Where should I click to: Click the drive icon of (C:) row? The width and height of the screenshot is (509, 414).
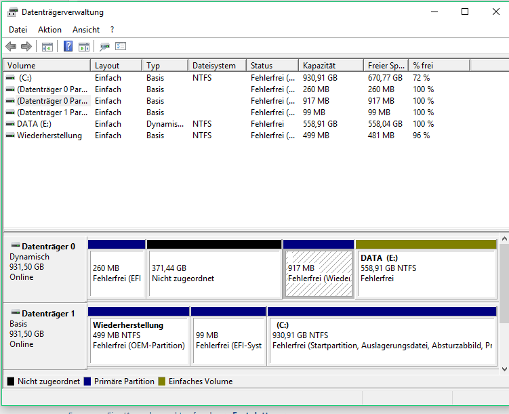[10, 78]
